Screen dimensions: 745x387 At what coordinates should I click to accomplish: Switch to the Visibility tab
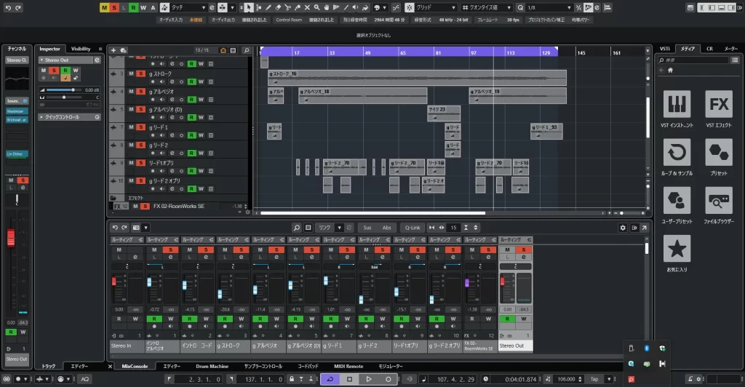coord(81,49)
